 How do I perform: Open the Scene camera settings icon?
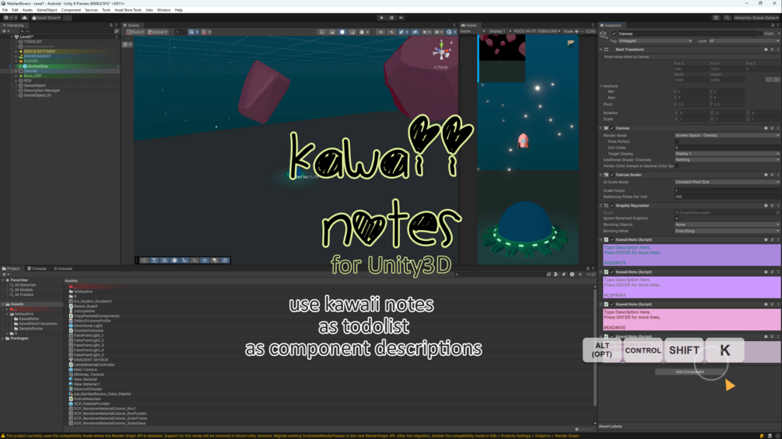(x=437, y=32)
